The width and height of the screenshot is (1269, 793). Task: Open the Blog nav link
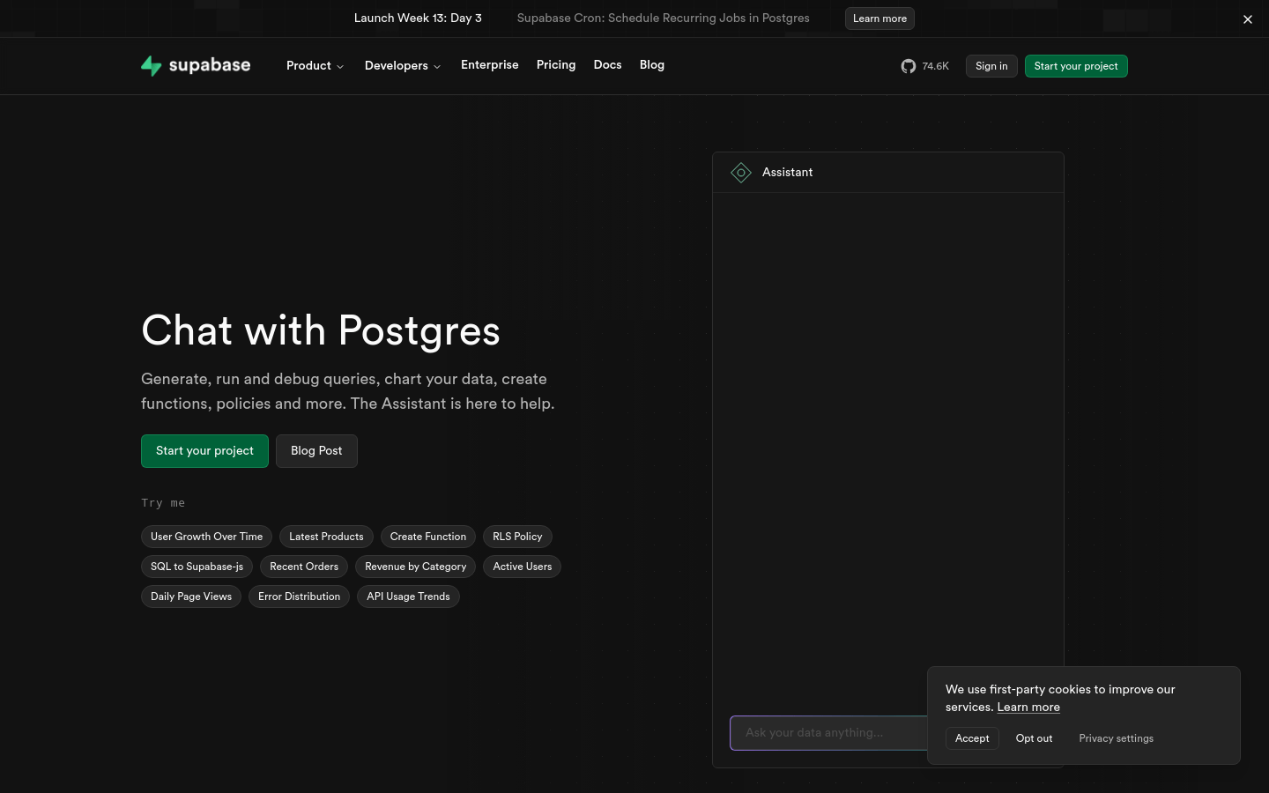(x=652, y=65)
